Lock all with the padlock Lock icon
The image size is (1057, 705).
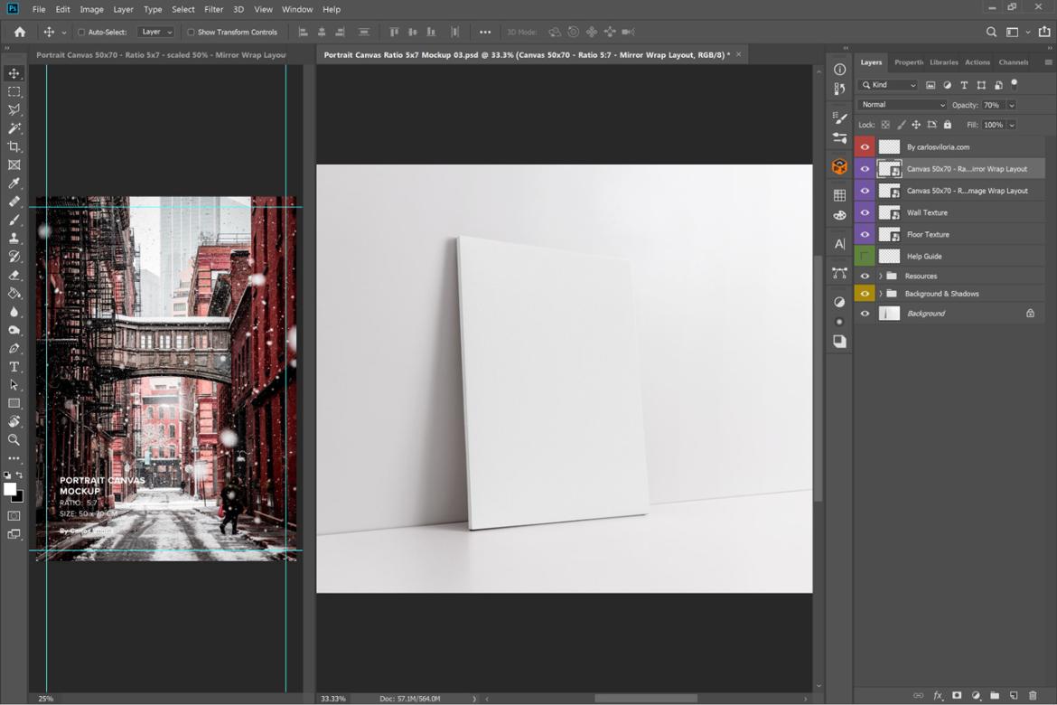coord(947,125)
